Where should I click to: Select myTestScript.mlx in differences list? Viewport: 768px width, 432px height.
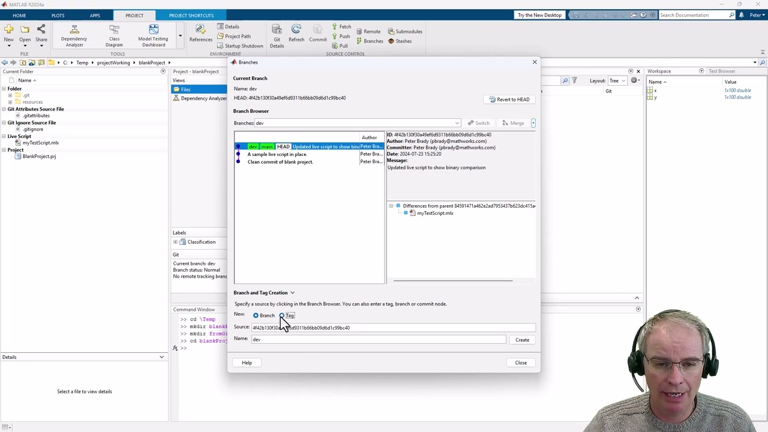click(x=435, y=213)
